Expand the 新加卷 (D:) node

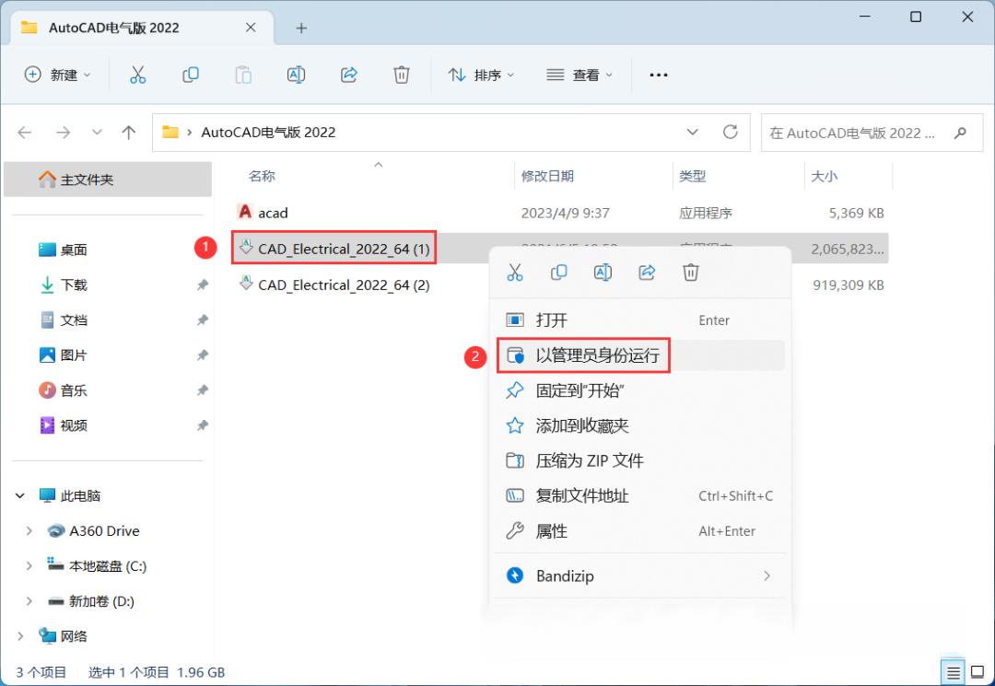[x=29, y=601]
